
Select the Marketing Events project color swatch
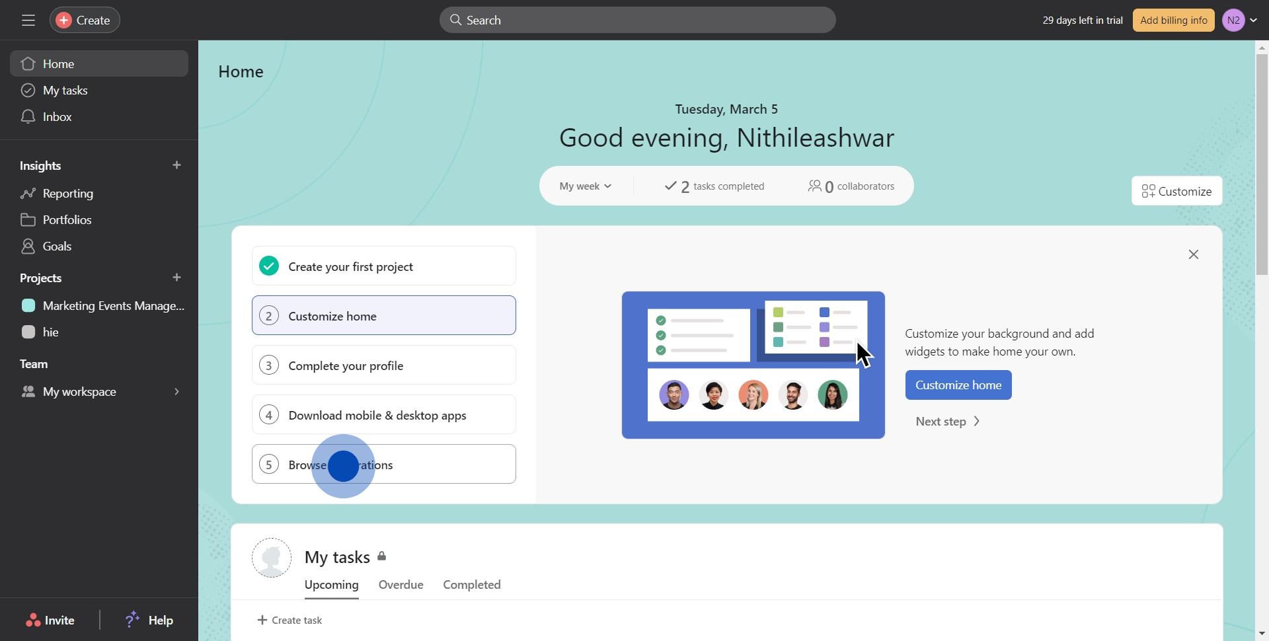point(28,306)
